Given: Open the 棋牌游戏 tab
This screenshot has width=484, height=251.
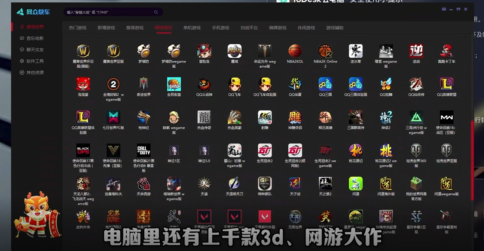Looking at the screenshot, I should point(278,28).
